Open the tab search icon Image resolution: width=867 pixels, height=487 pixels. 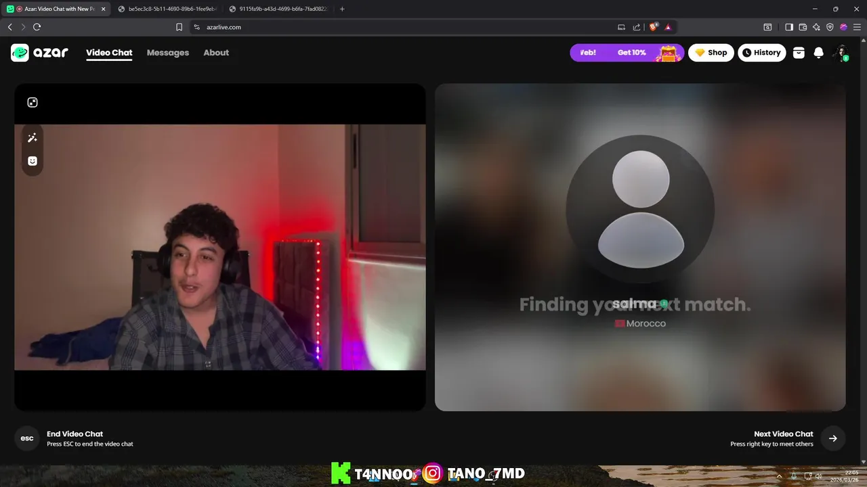click(767, 27)
